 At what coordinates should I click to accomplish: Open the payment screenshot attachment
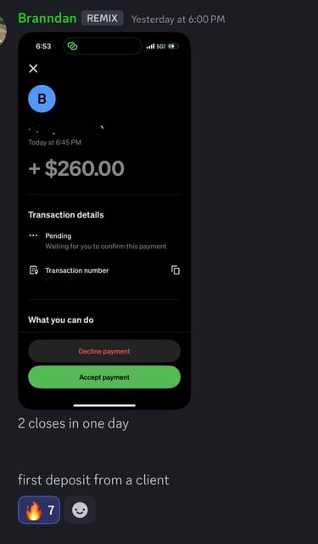104,221
